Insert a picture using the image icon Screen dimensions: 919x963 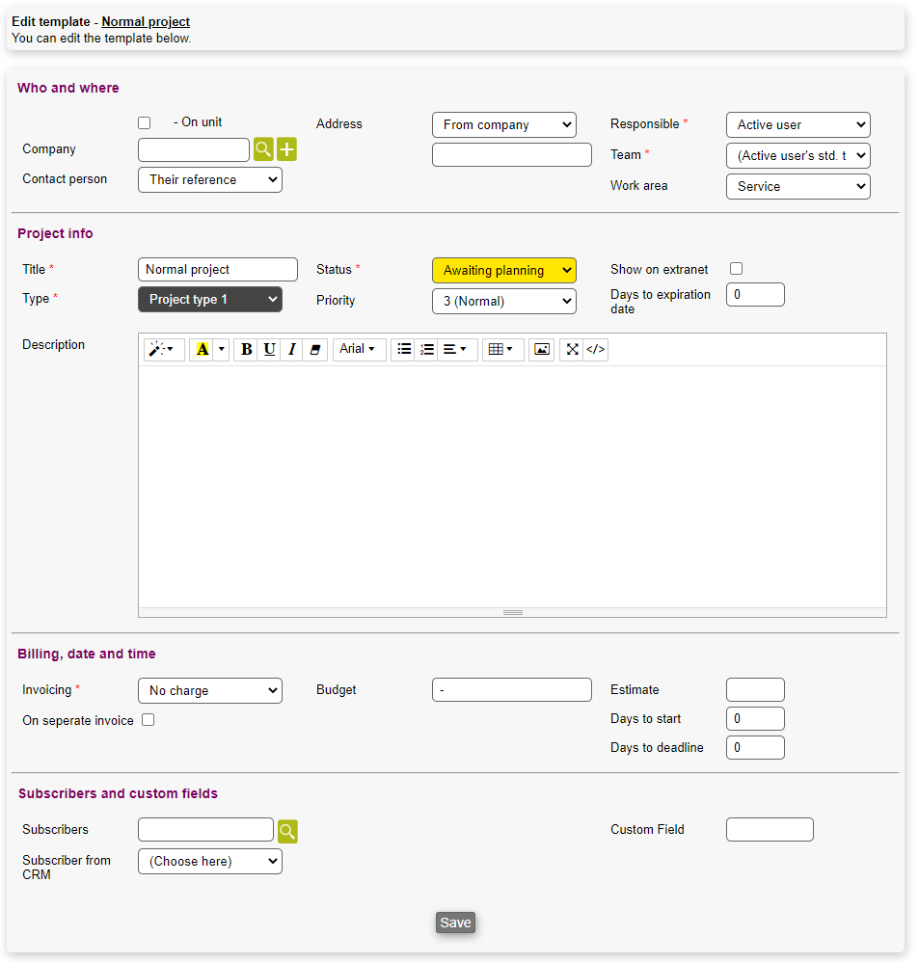542,349
